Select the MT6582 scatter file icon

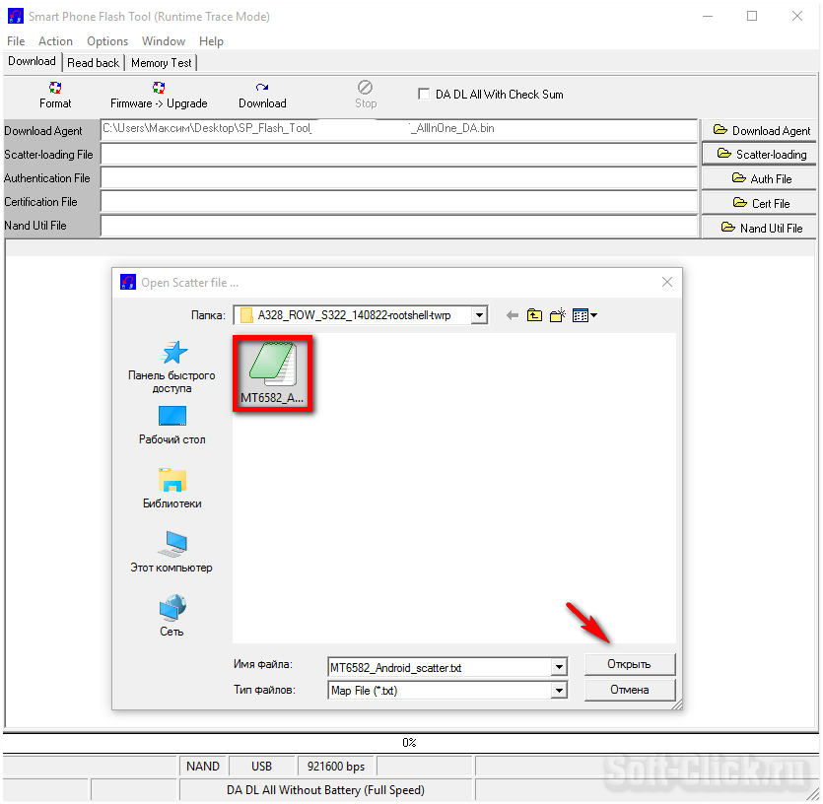click(273, 373)
